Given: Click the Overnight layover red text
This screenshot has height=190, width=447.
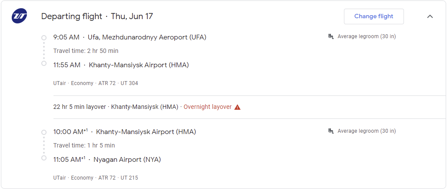Looking at the screenshot, I should pos(207,107).
